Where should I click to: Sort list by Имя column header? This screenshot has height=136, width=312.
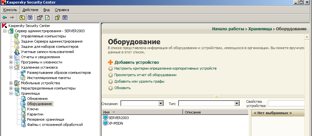click(142, 112)
